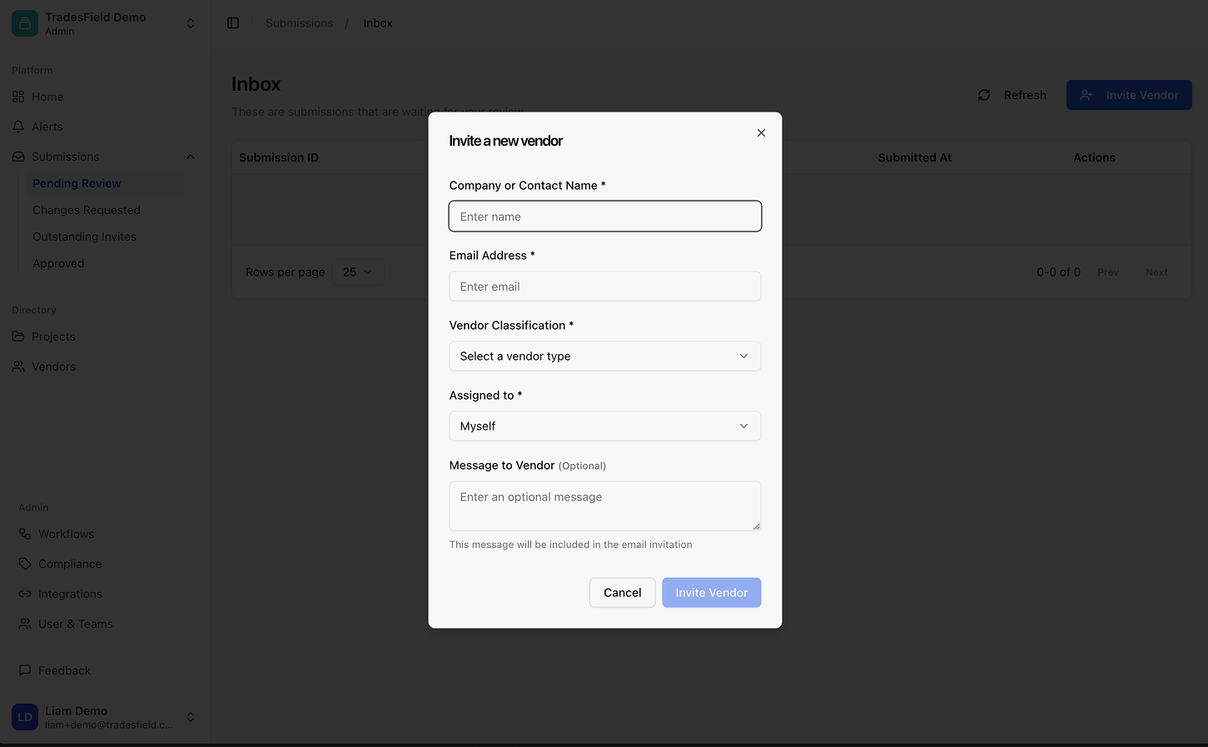Open the Assigned to dropdown showing Myself
Screen dimensions: 1208x747
click(x=605, y=426)
